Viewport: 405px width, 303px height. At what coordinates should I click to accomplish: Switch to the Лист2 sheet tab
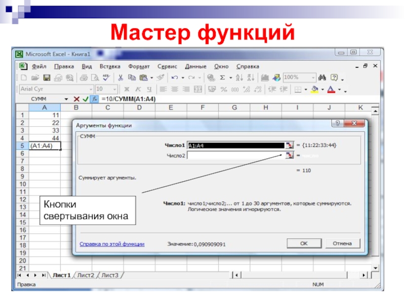86,275
